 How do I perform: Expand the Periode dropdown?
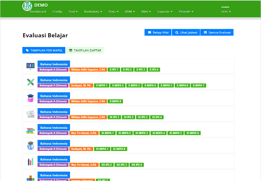pyautogui.click(x=186, y=12)
